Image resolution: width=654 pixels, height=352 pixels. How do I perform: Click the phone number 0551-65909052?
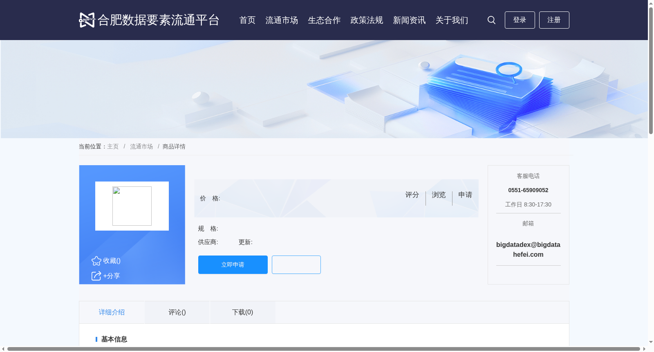(x=528, y=190)
